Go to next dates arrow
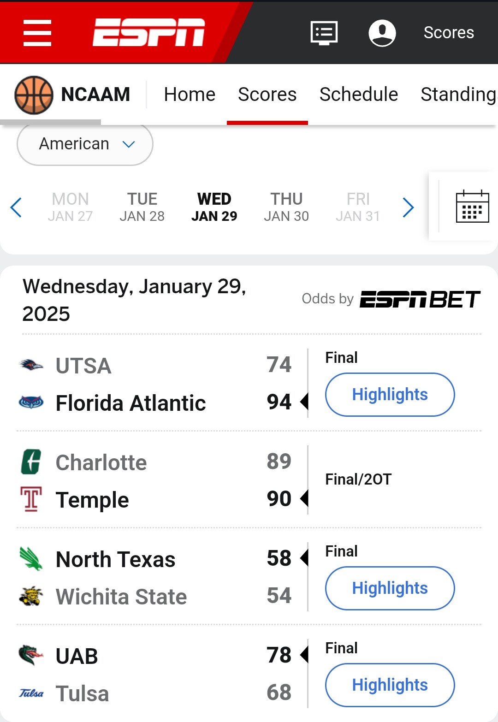 point(408,207)
